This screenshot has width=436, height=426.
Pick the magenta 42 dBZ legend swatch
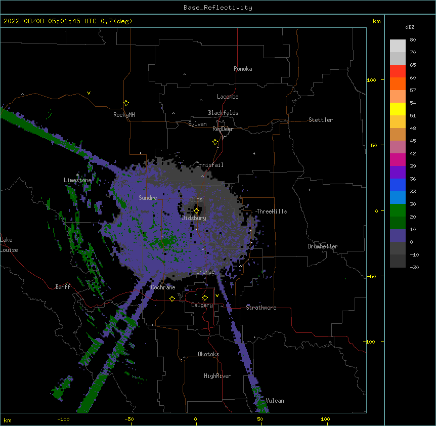[x=398, y=159]
